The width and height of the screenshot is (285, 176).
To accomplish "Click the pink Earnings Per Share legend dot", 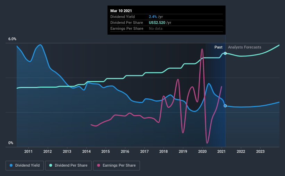I will [99, 165].
